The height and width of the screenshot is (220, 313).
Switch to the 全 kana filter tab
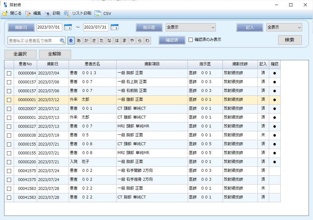(x=71, y=41)
